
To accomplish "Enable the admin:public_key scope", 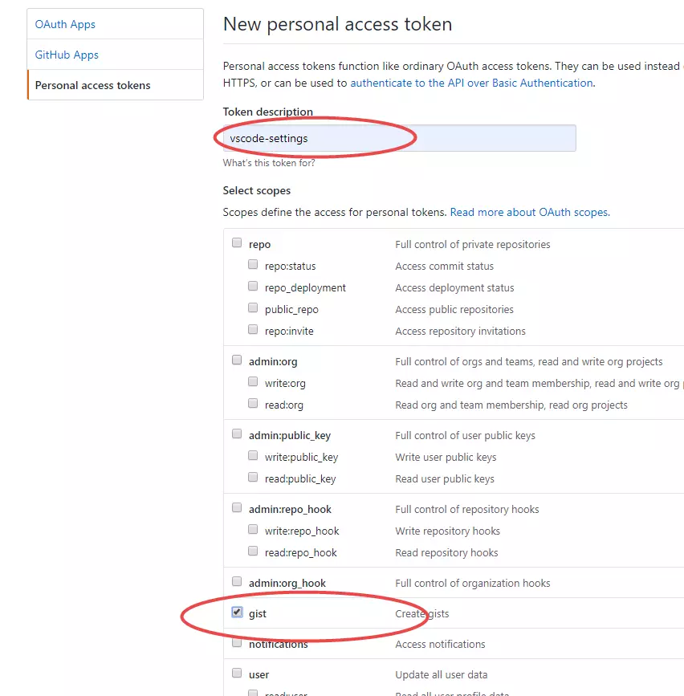I will click(x=236, y=433).
